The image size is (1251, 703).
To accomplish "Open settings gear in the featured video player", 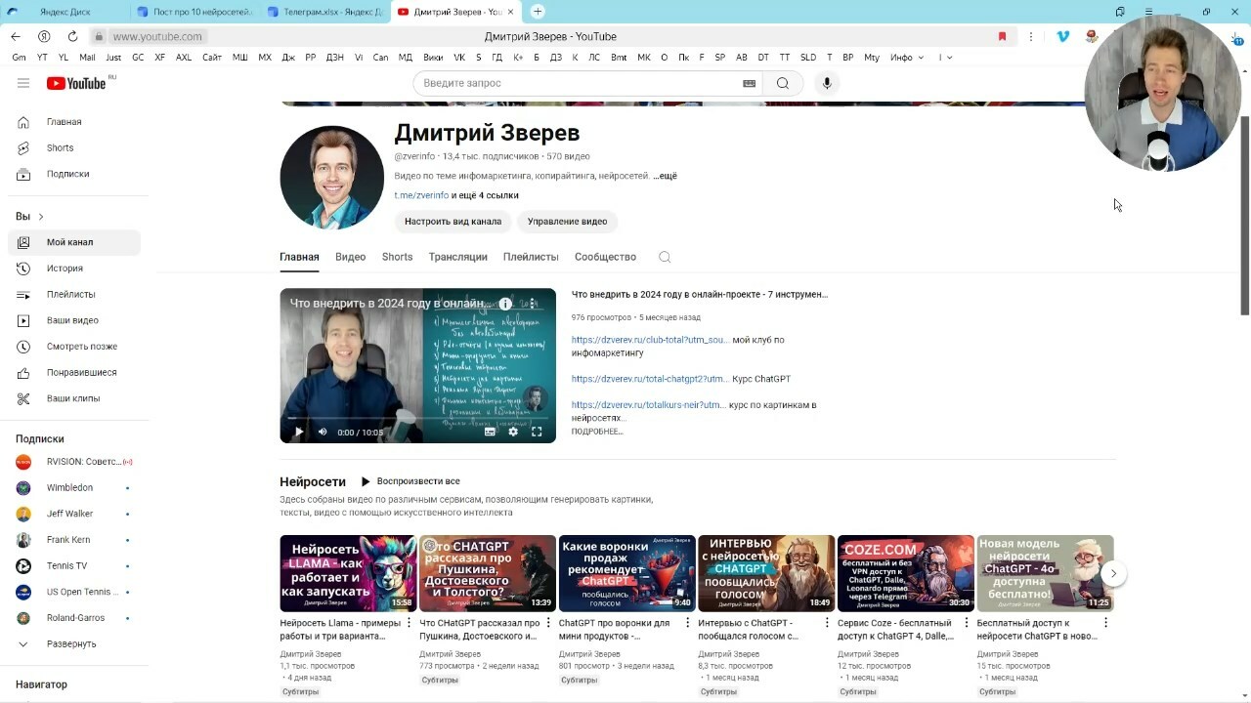I will tap(513, 432).
